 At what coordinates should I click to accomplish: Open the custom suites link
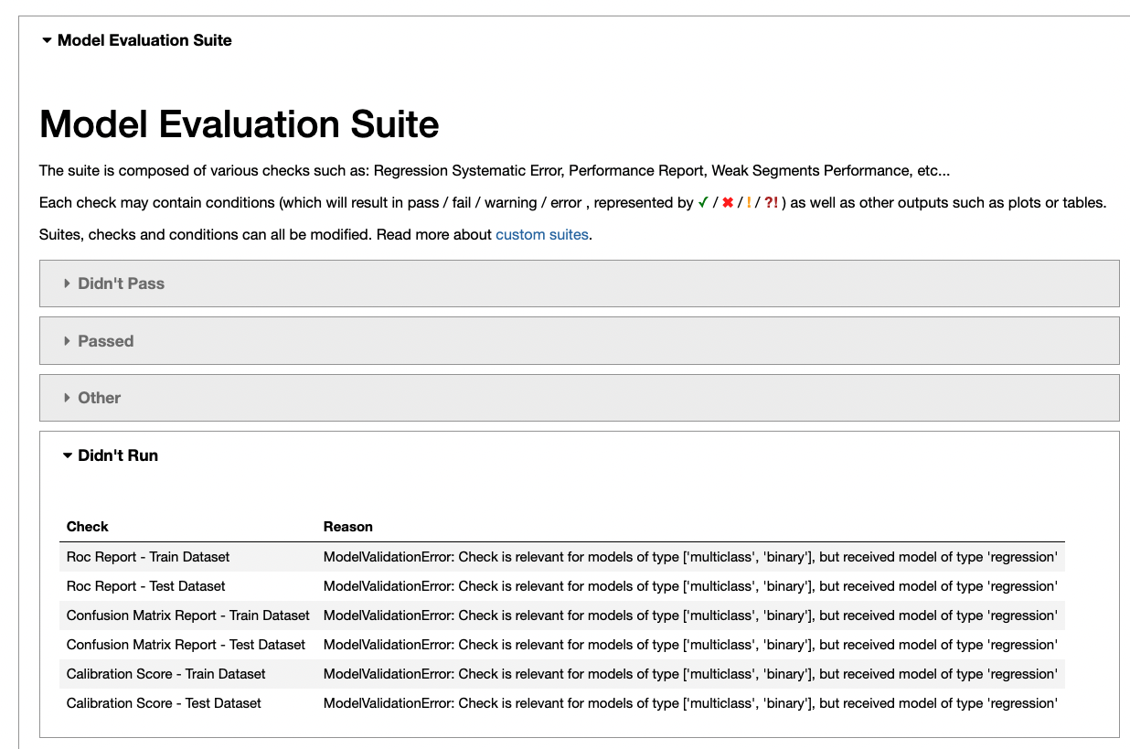coord(542,235)
